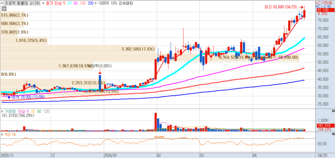
Task: Click the 3,302,505(17.6%) volume profile bar
Action: click(78, 49)
